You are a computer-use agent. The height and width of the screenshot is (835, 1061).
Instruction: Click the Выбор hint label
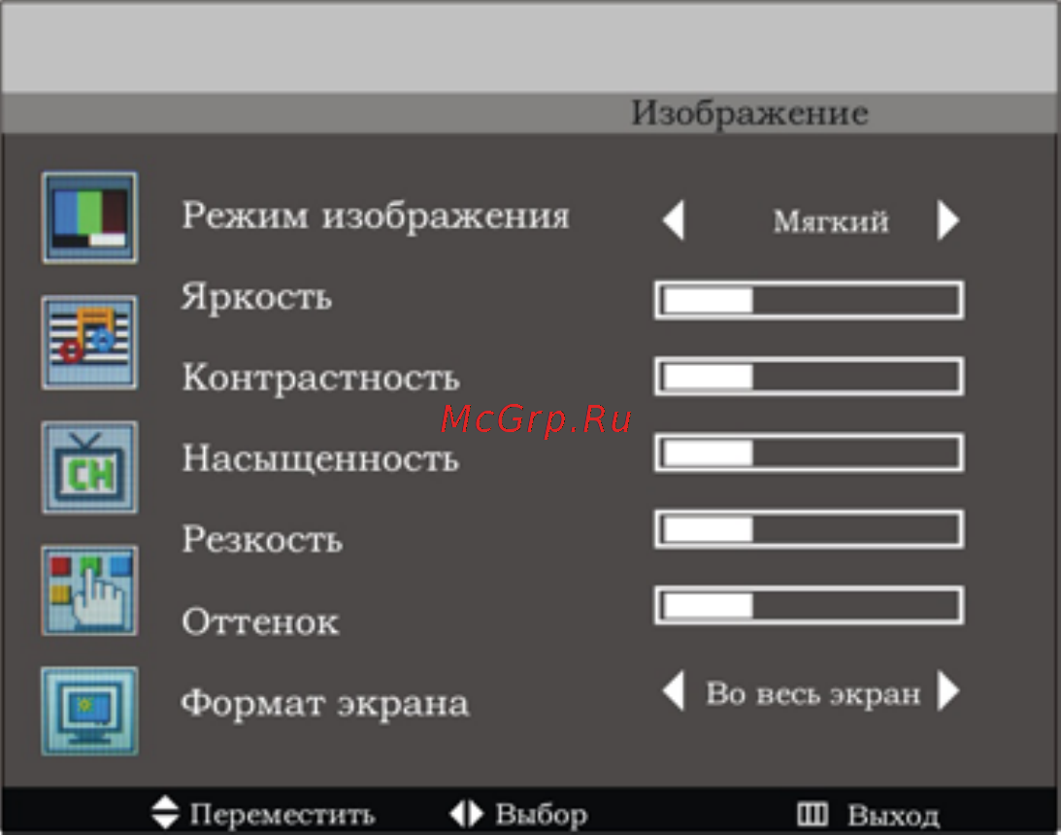point(542,815)
